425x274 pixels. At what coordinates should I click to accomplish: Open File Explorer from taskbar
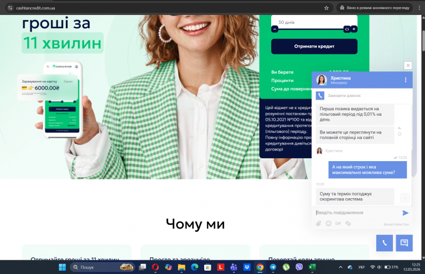click(x=182, y=267)
